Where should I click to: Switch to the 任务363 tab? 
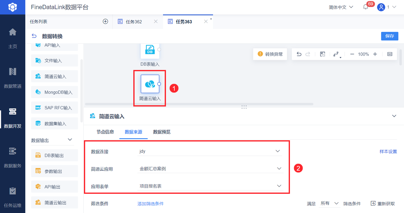click(x=184, y=22)
